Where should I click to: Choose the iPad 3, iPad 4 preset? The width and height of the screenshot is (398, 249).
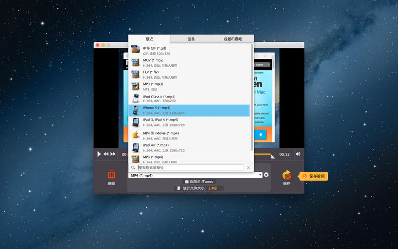tap(189, 122)
